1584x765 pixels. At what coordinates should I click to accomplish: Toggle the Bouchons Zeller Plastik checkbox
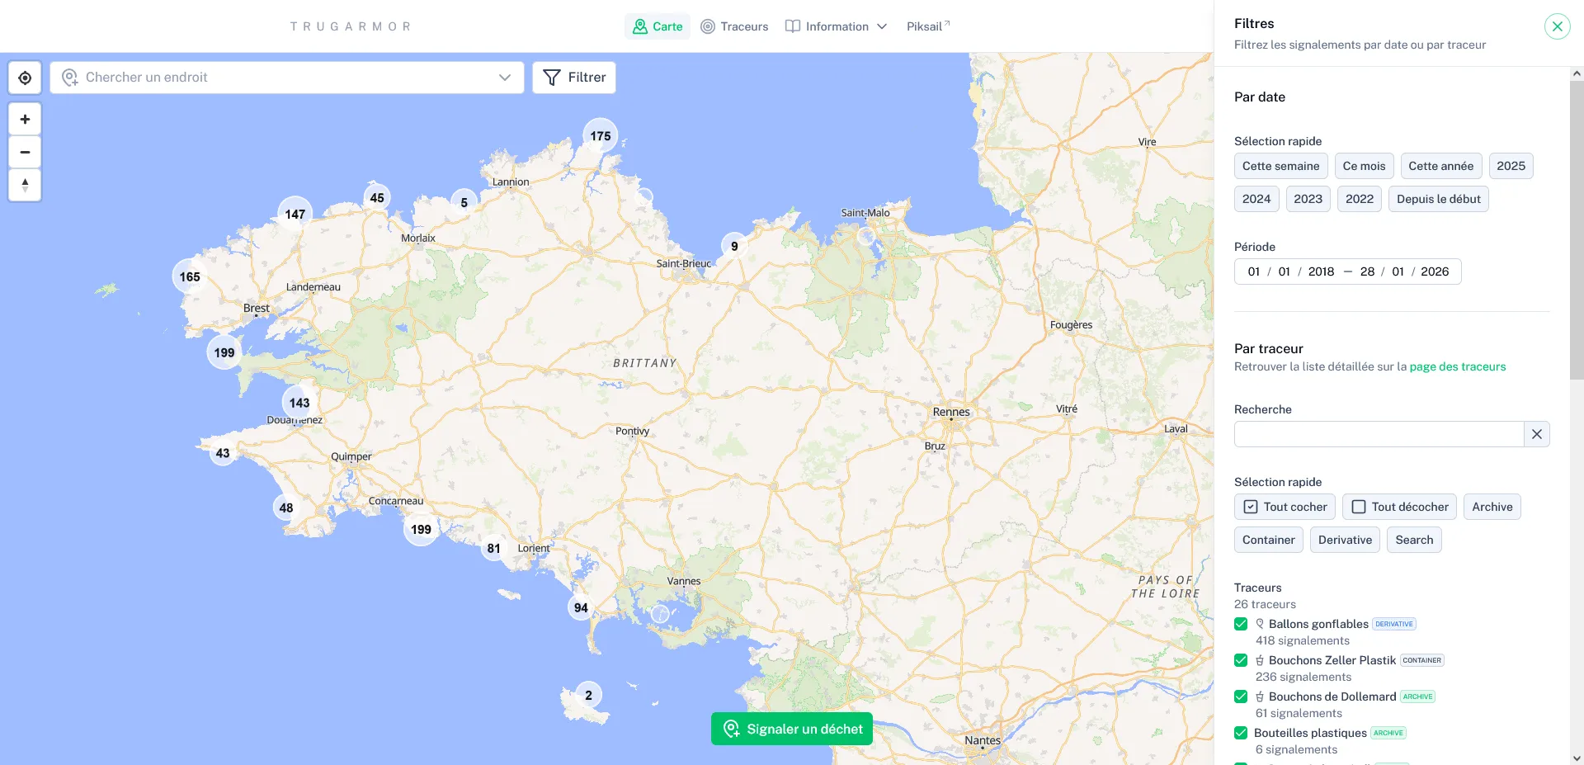point(1241,660)
